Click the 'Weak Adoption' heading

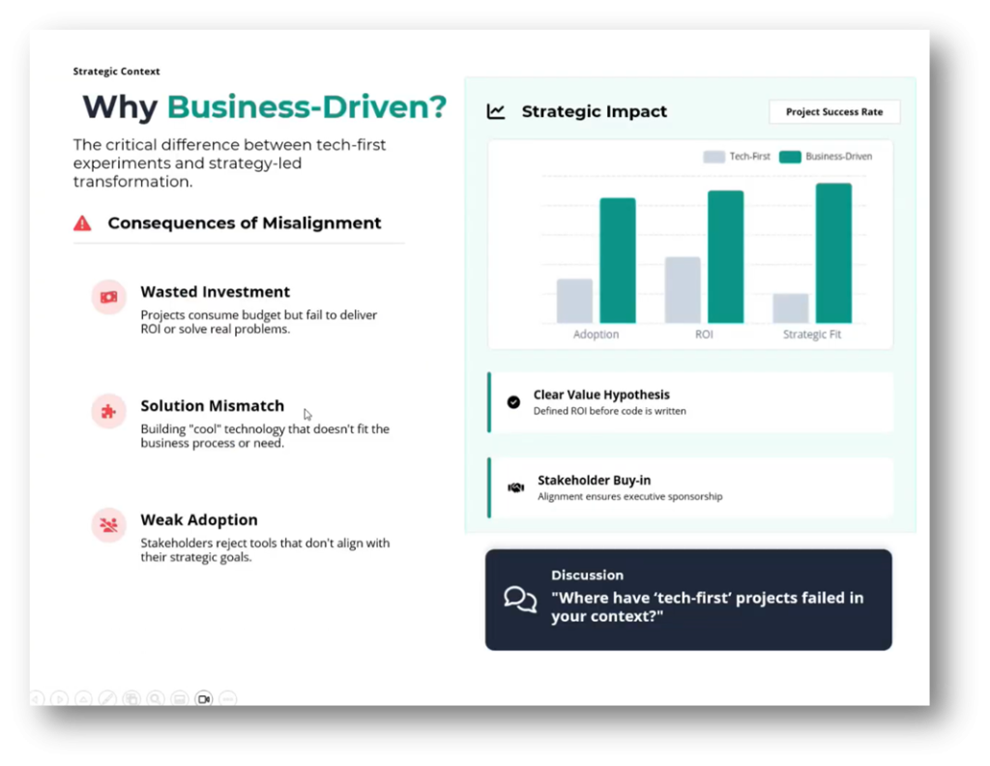pyautogui.click(x=199, y=519)
